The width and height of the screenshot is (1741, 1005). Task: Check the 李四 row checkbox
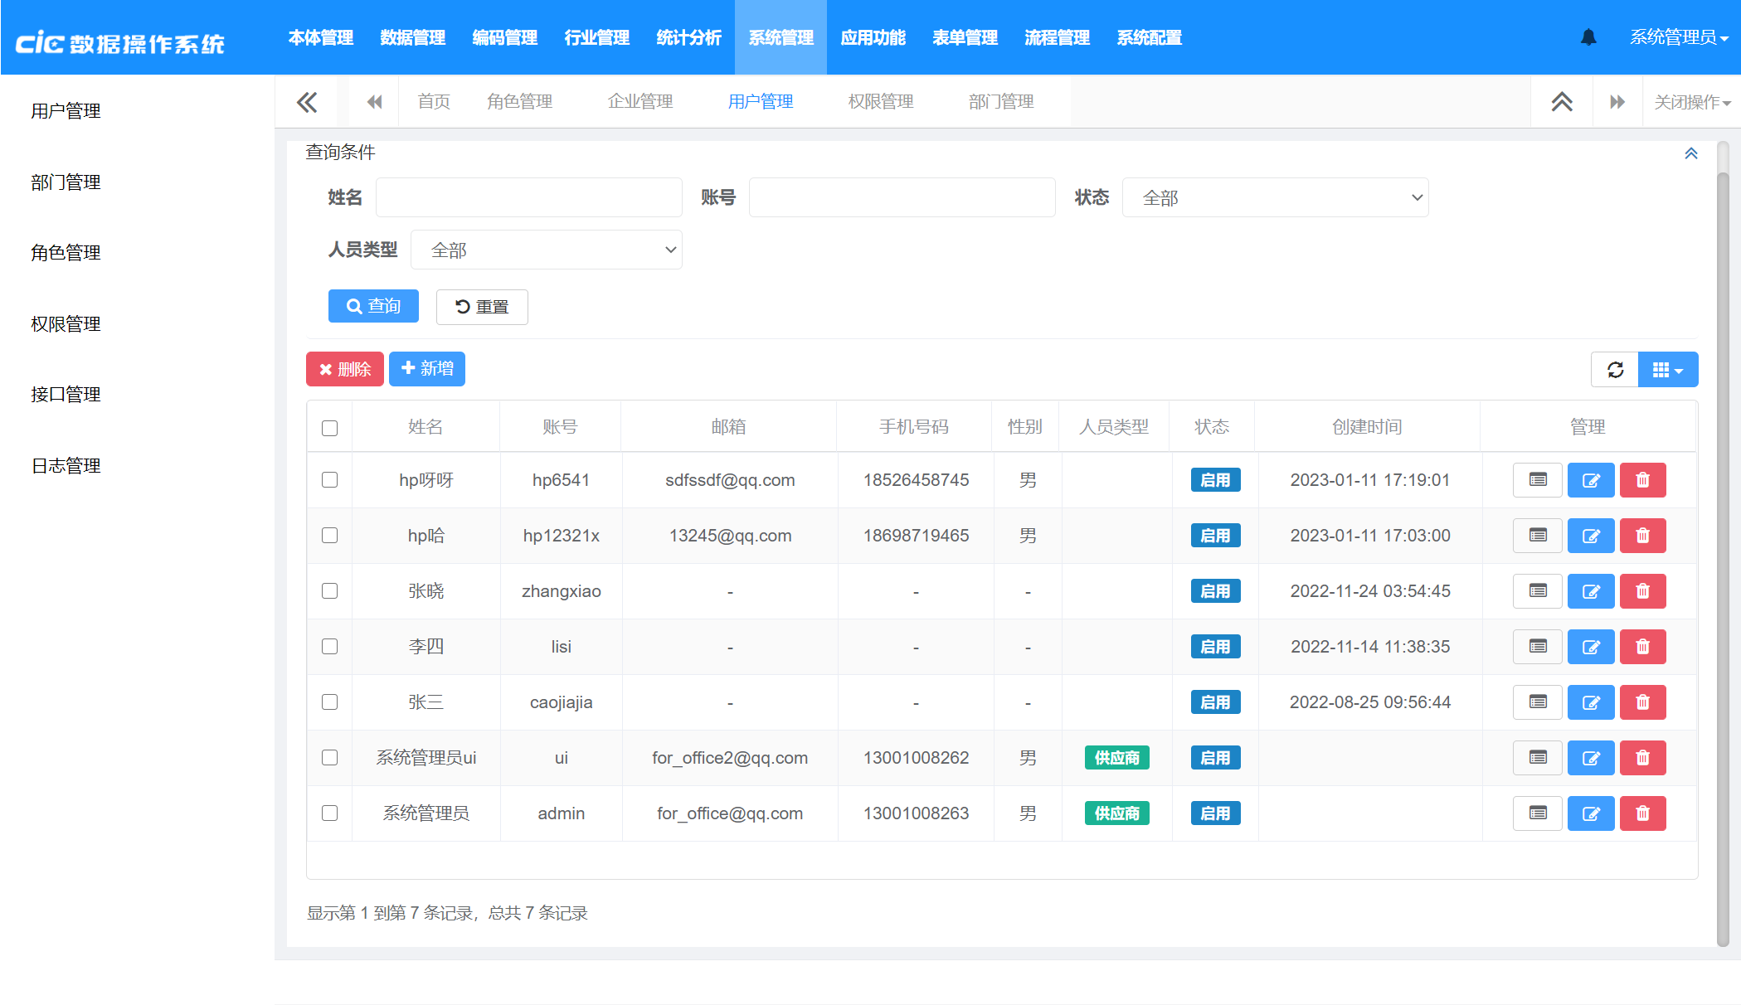click(x=330, y=647)
